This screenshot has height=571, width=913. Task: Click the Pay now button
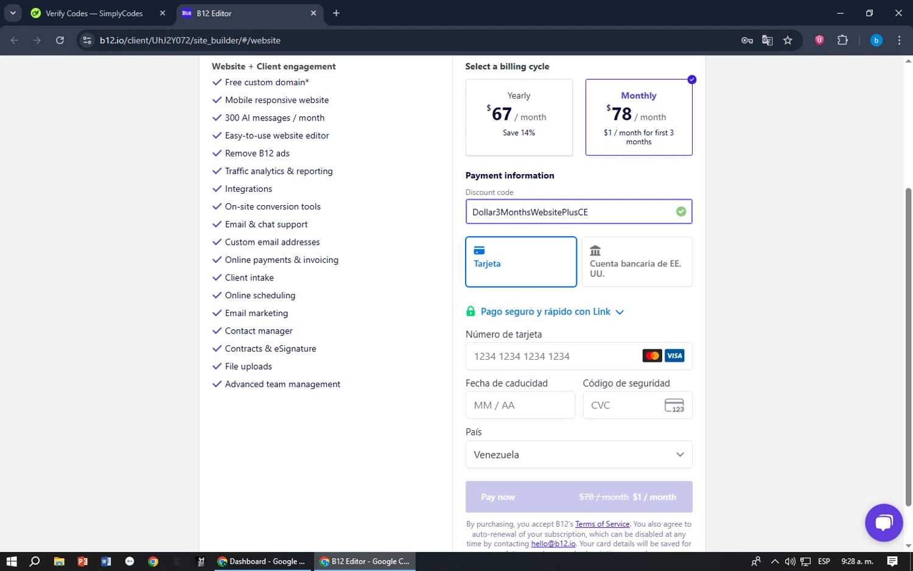click(x=578, y=497)
